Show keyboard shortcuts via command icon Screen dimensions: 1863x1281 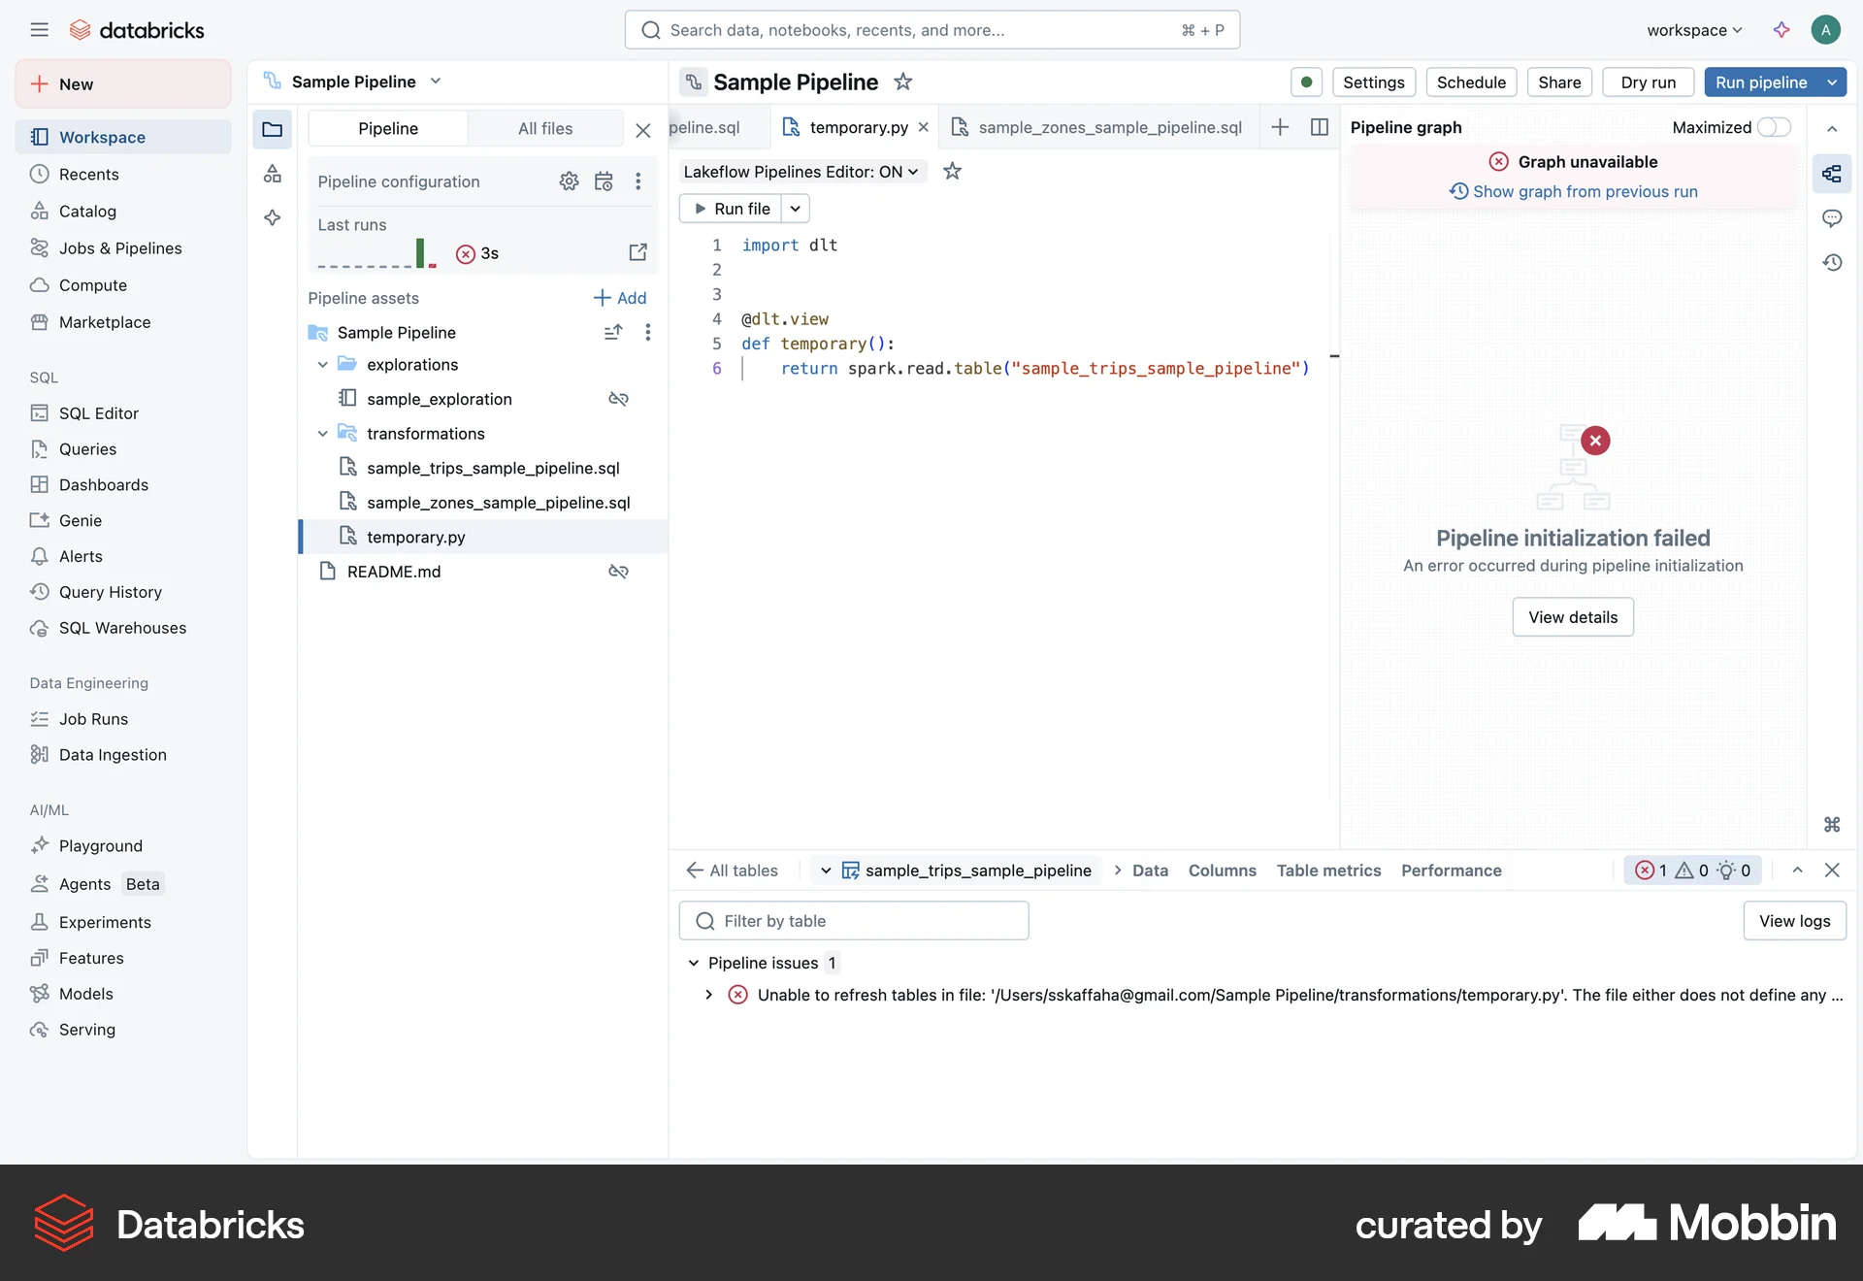1832,824
